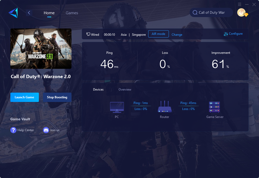Image resolution: width=259 pixels, height=178 pixels.
Task: Click the Game Server label
Action: click(215, 117)
